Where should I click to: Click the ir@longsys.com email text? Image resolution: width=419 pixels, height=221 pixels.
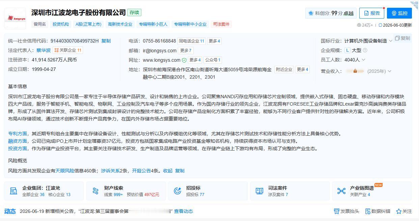pyautogui.click(x=160, y=51)
